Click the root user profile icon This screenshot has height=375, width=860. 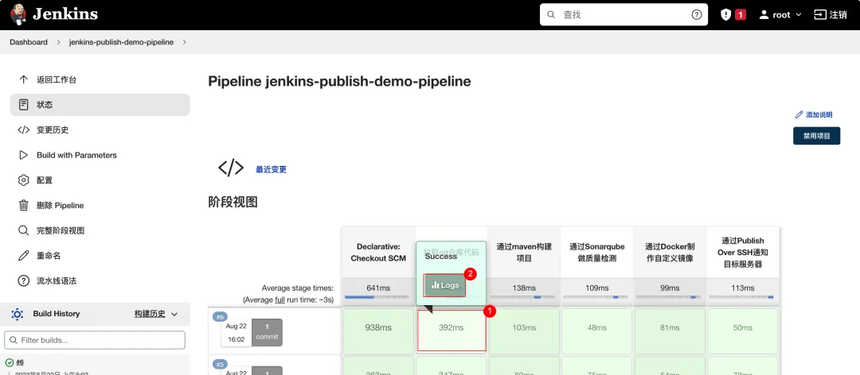(764, 15)
